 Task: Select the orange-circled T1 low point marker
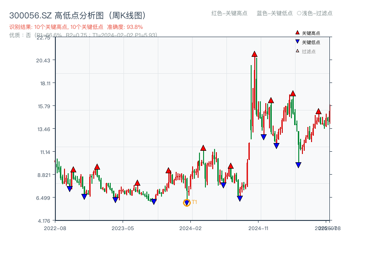(x=187, y=203)
